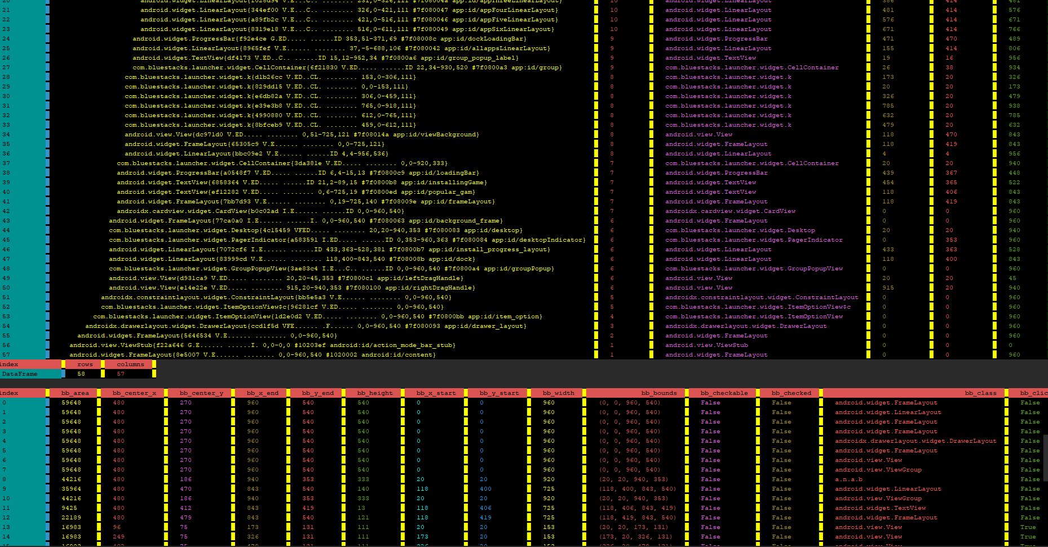Click the "app:id/desktopIndicator" text
1048x547 pixels.
pyautogui.click(x=538, y=239)
